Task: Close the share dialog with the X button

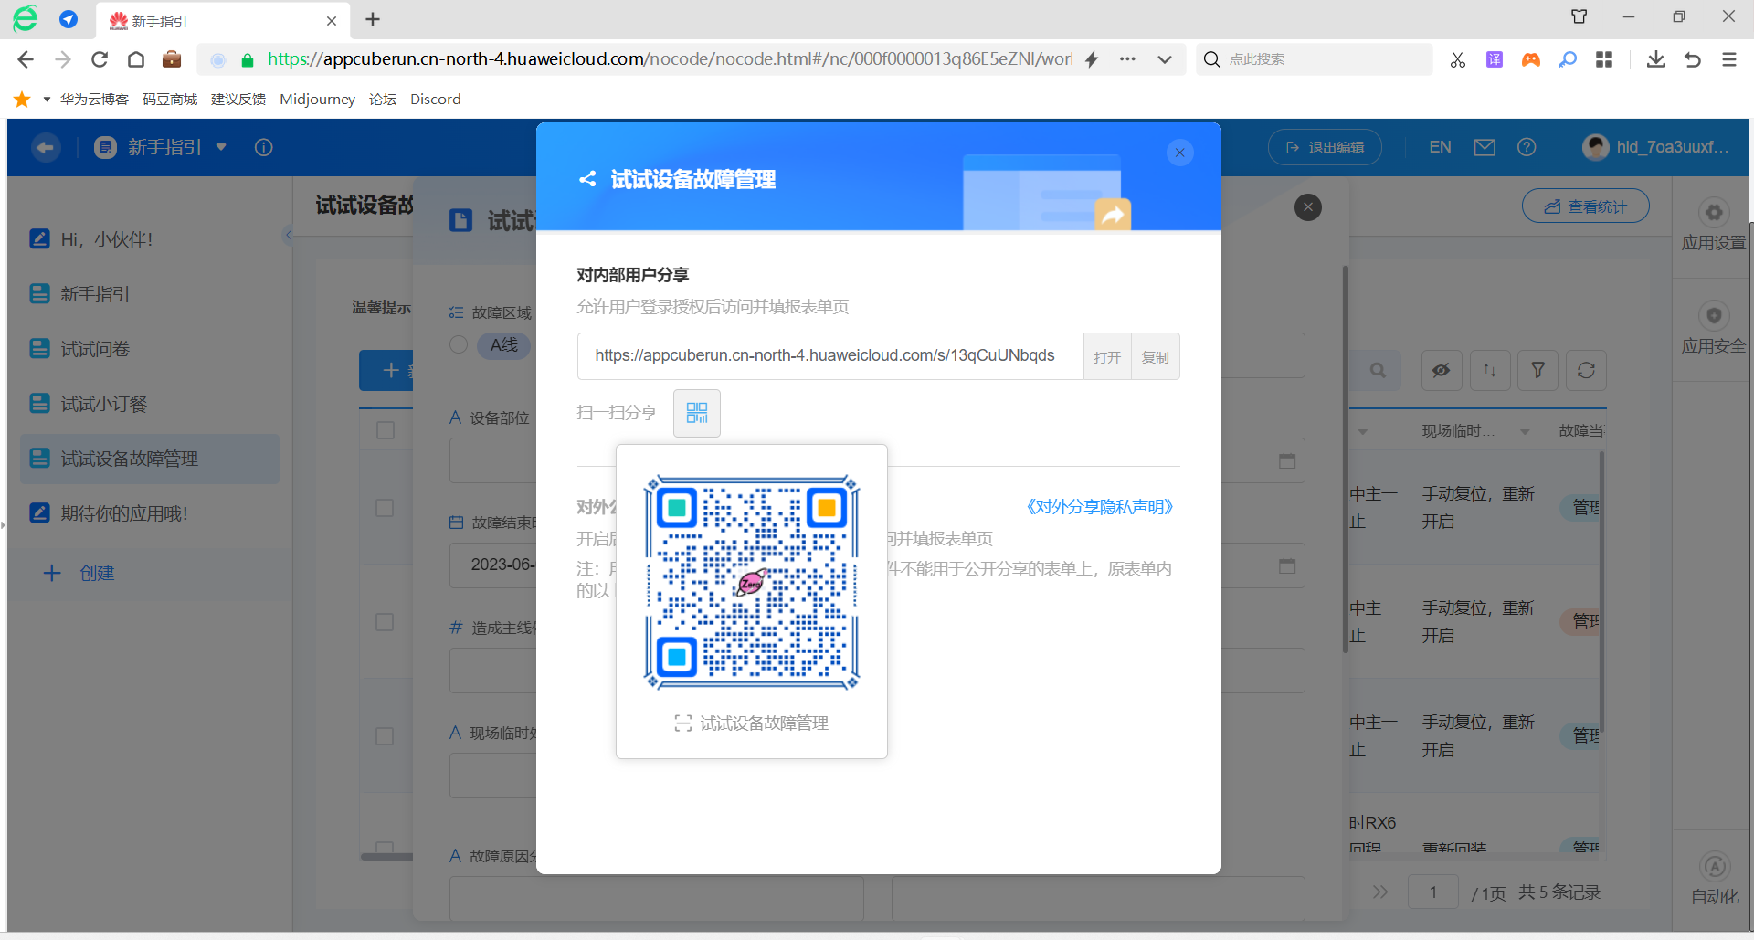Action: (x=1180, y=153)
